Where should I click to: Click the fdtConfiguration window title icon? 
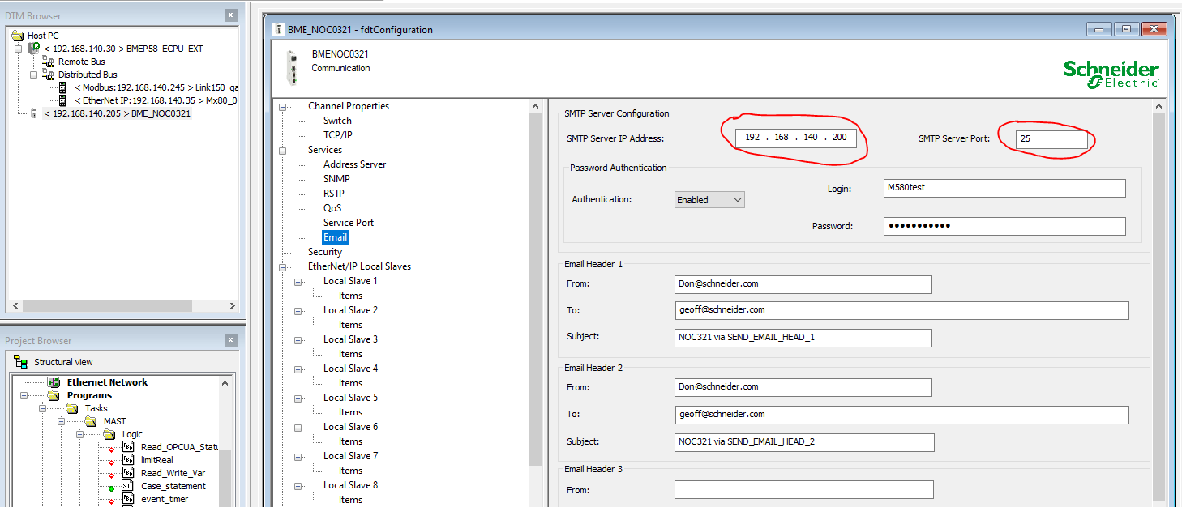(280, 30)
